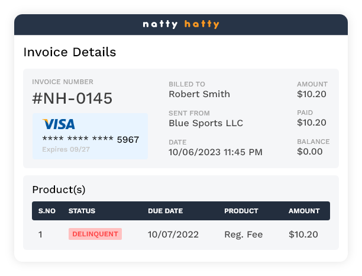362x276 pixels.
Task: Click the S.NO column header
Action: 47,211
